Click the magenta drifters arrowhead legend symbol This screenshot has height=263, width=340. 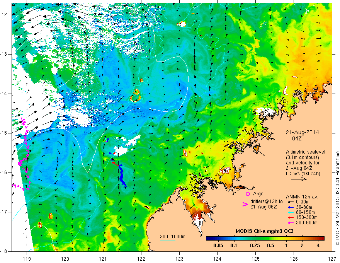(245, 204)
